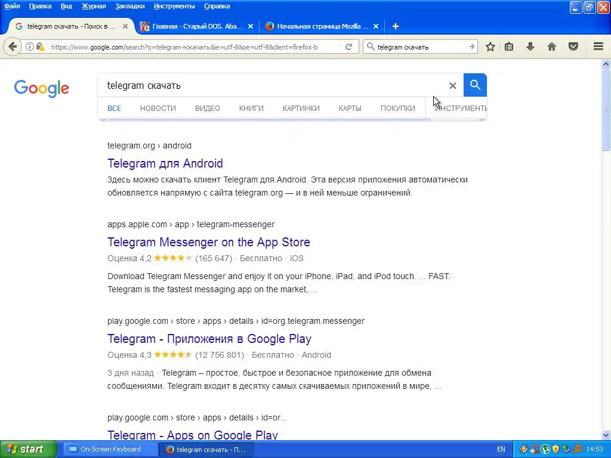Bookmark this page with the star icon
Image resolution: width=611 pixels, height=458 pixels.
click(490, 47)
